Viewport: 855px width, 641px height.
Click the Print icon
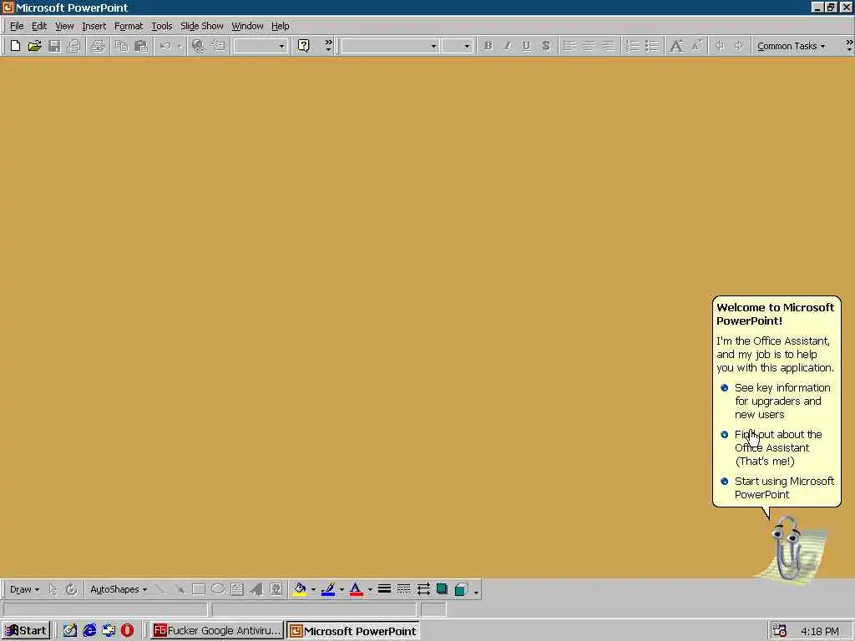pos(99,46)
